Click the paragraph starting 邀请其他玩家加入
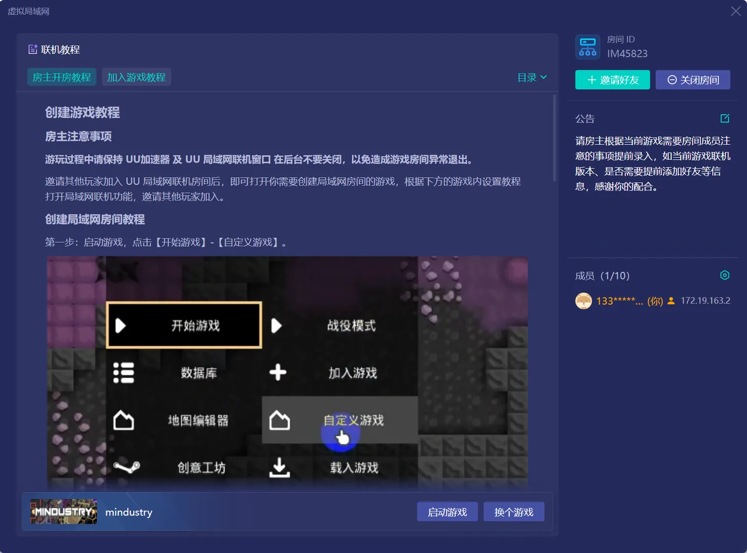 (283, 189)
